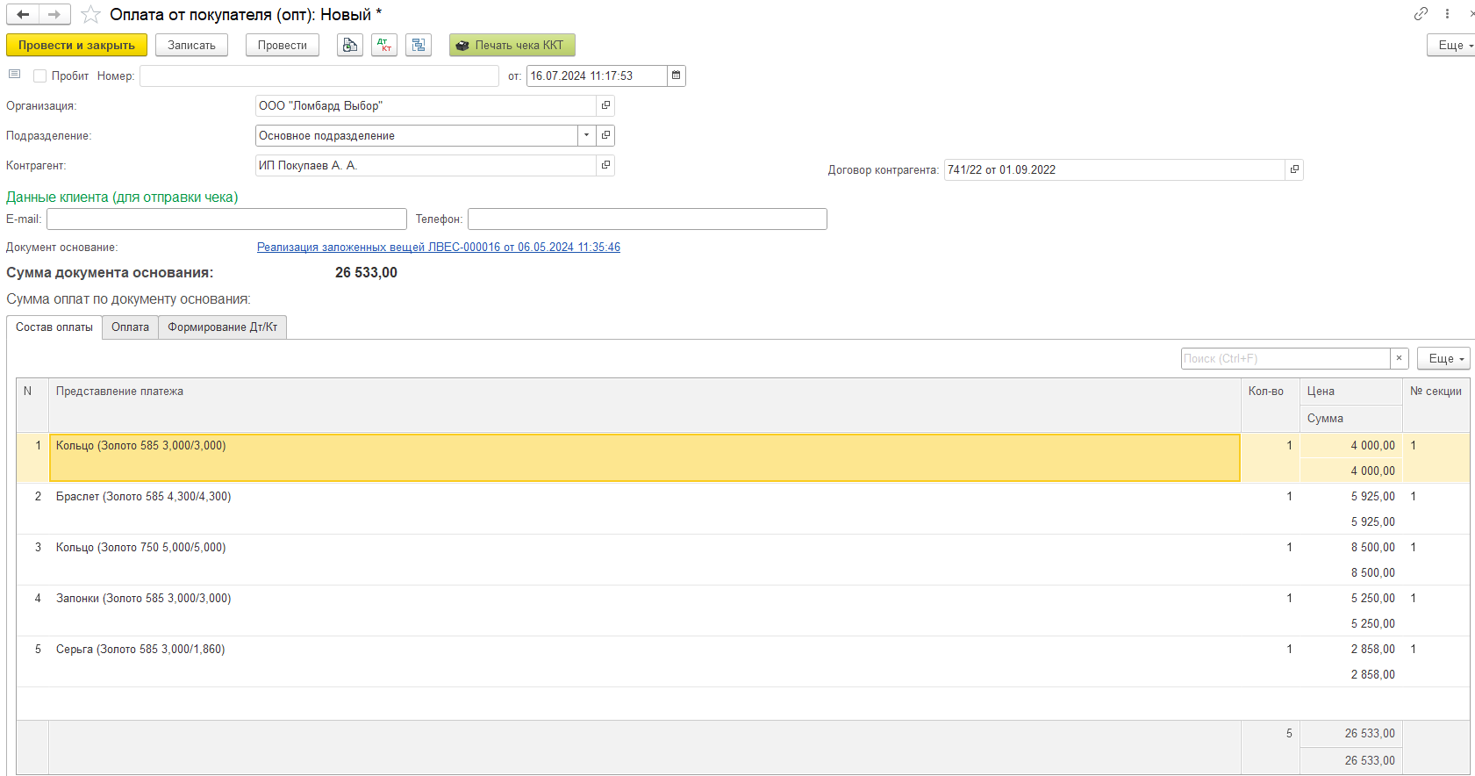
Task: Click Провести и закрыть
Action: [x=76, y=45]
